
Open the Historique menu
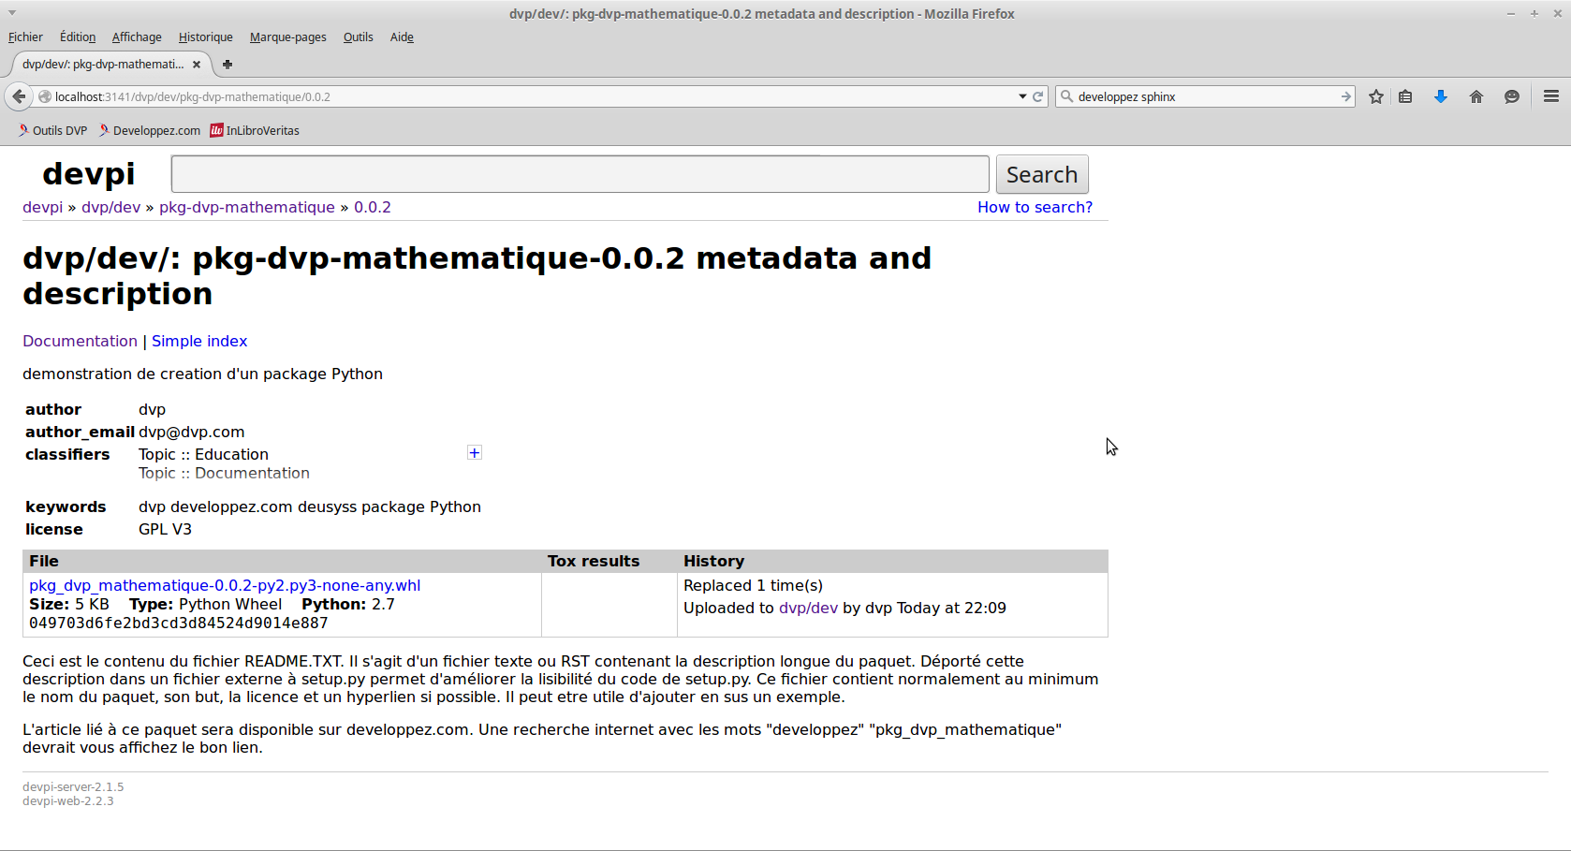point(205,37)
